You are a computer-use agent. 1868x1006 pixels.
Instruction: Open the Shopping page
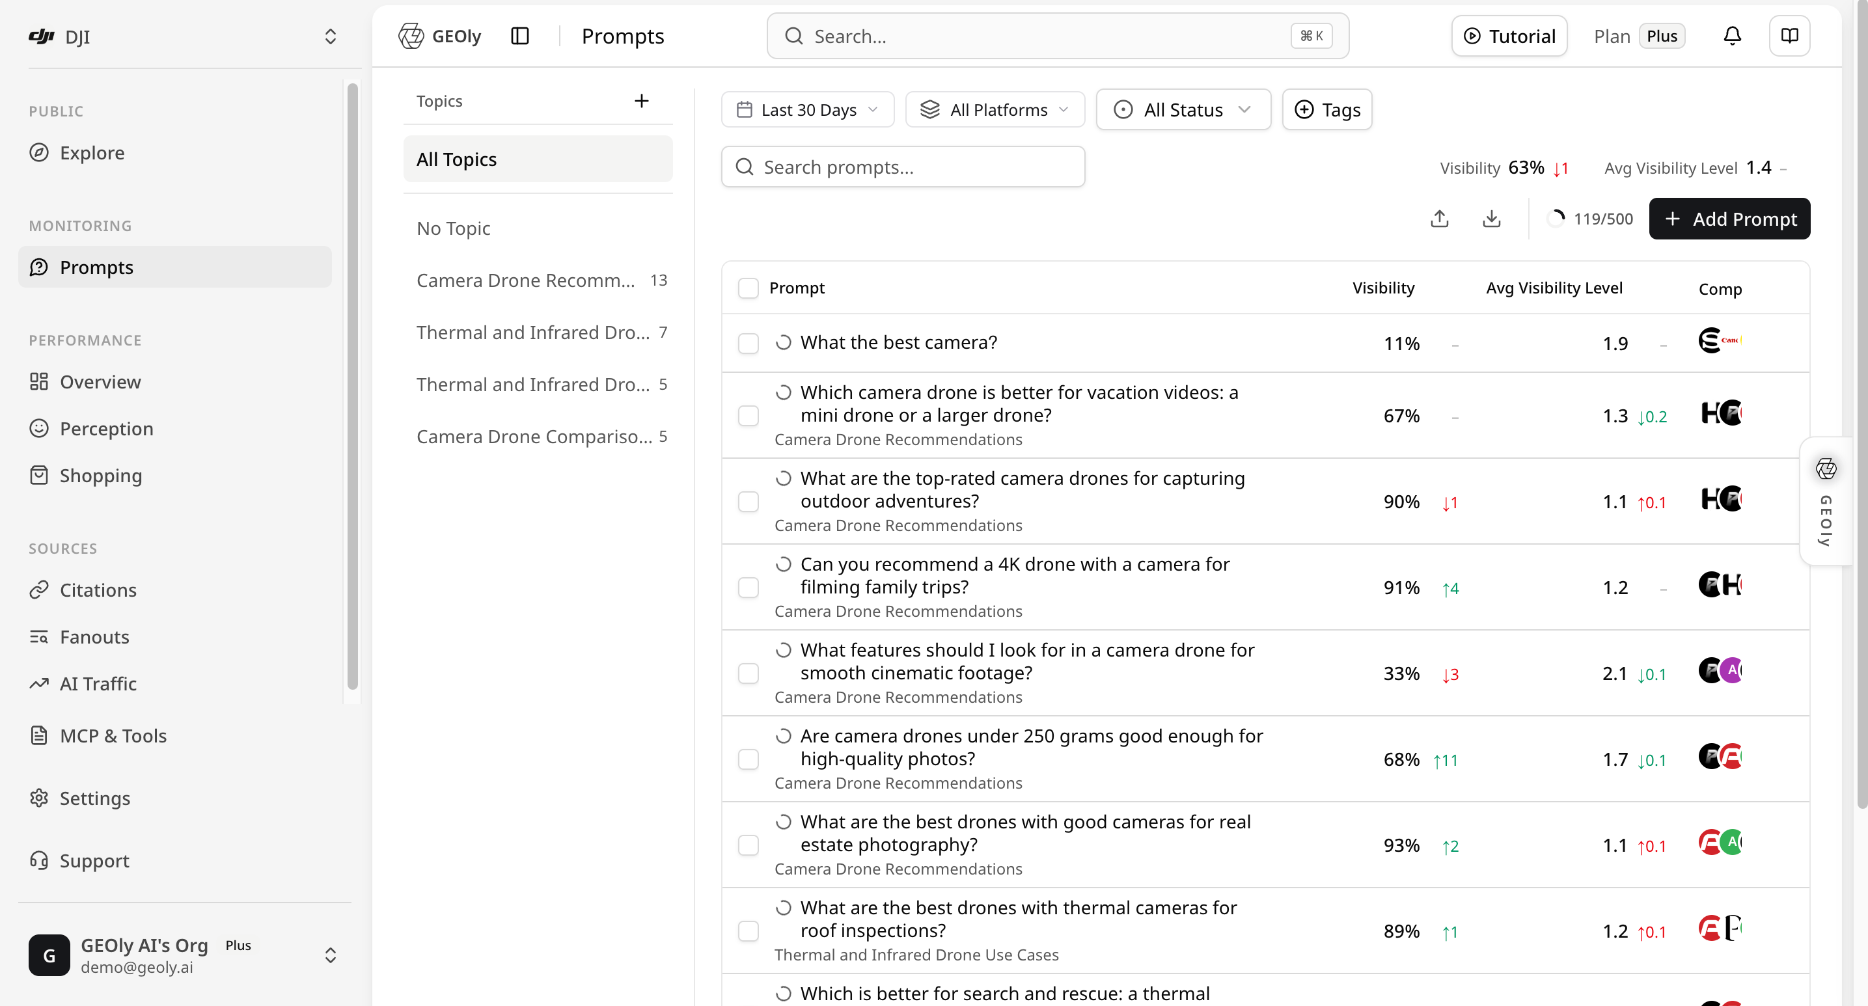tap(175, 476)
